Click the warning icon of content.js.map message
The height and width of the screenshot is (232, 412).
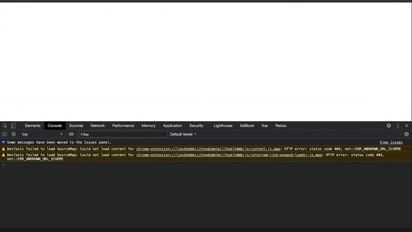coord(3,149)
